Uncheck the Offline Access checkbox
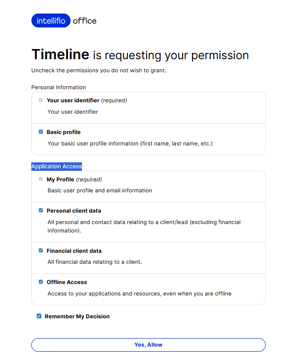Image resolution: width=294 pixels, height=361 pixels. click(41, 282)
